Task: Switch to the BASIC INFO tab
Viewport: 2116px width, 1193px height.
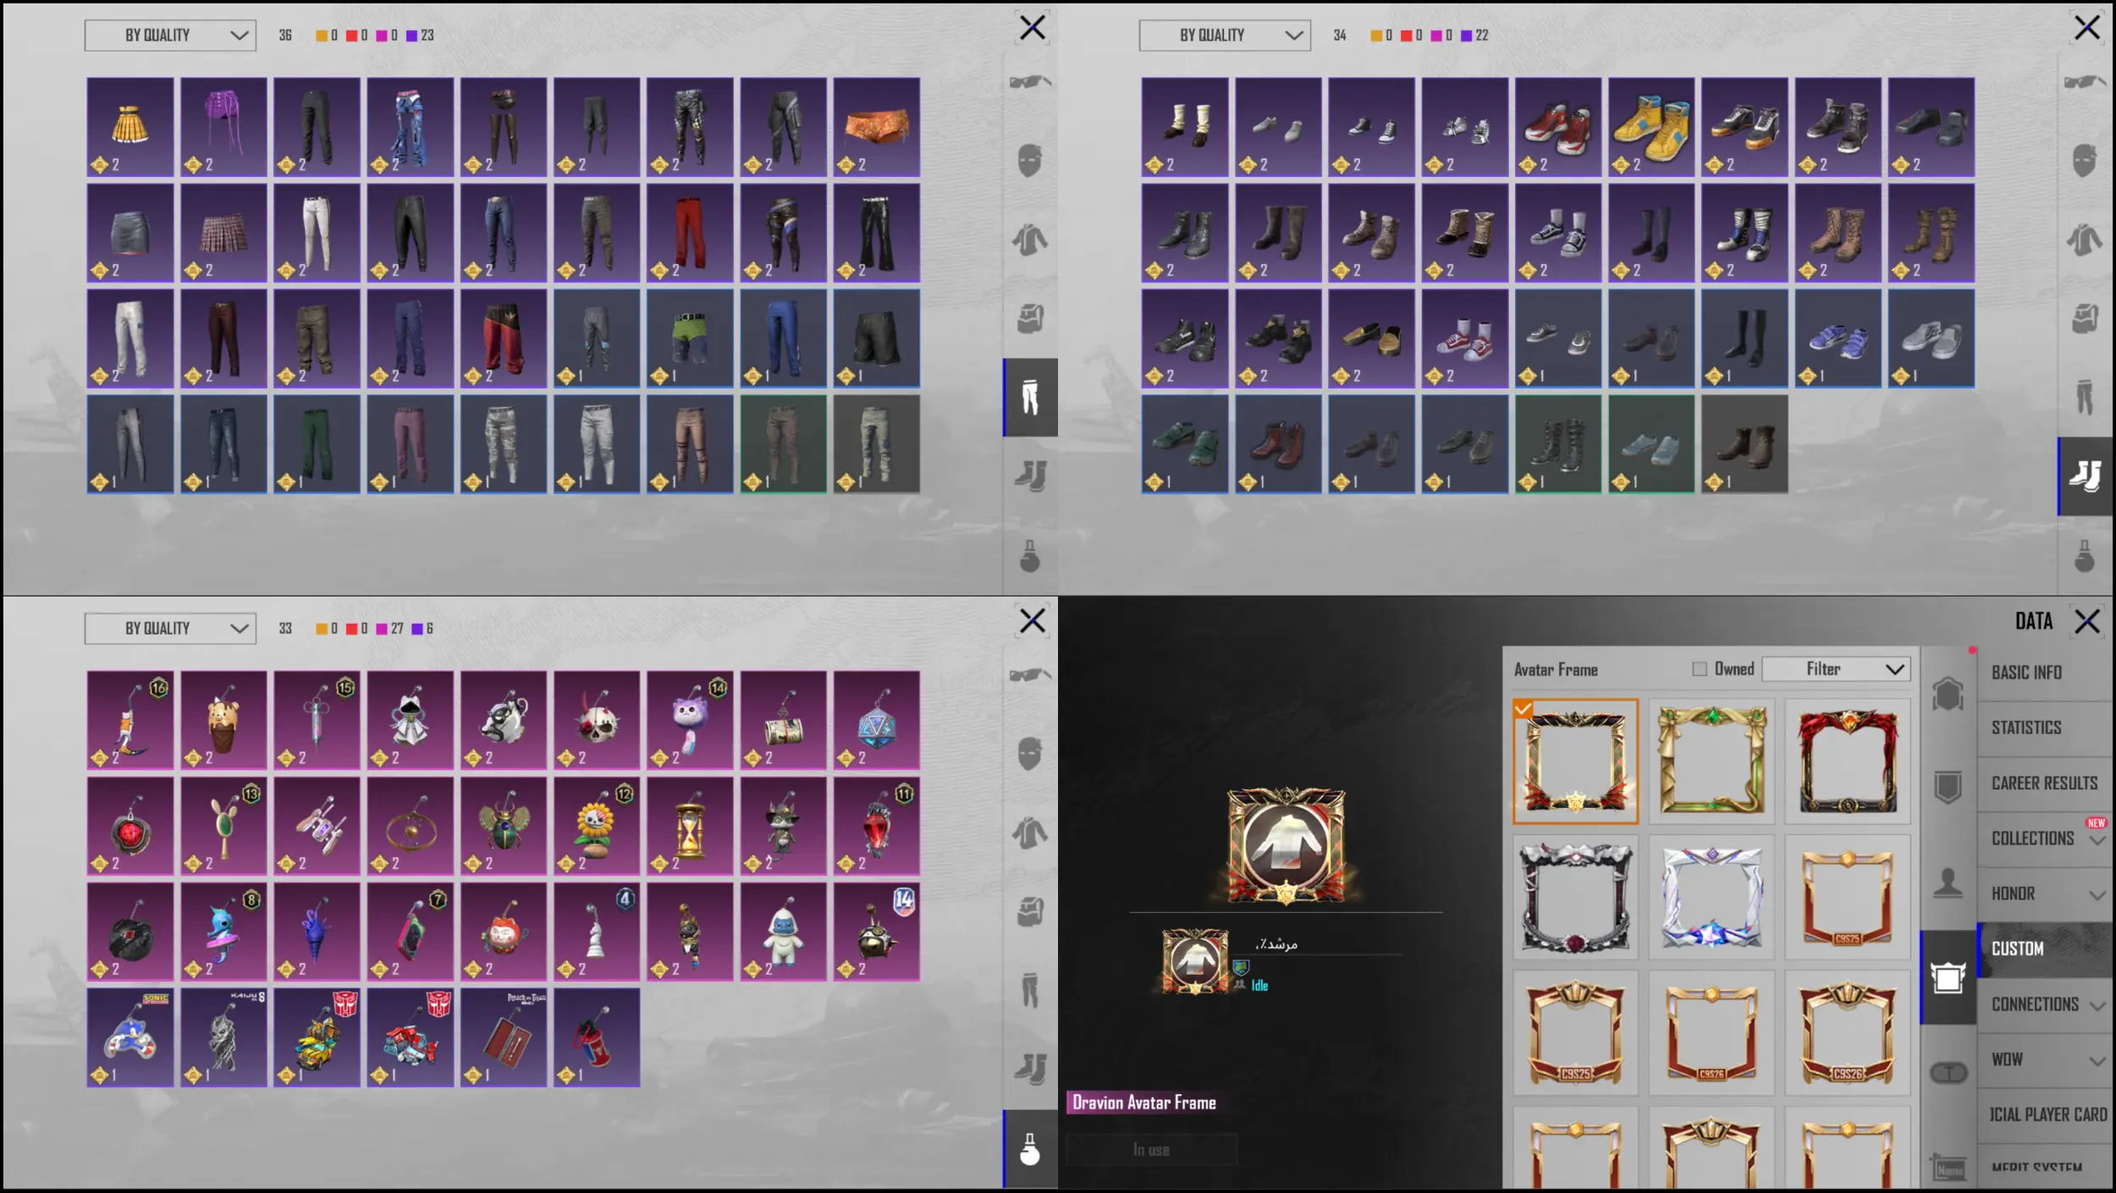Action: click(2026, 673)
